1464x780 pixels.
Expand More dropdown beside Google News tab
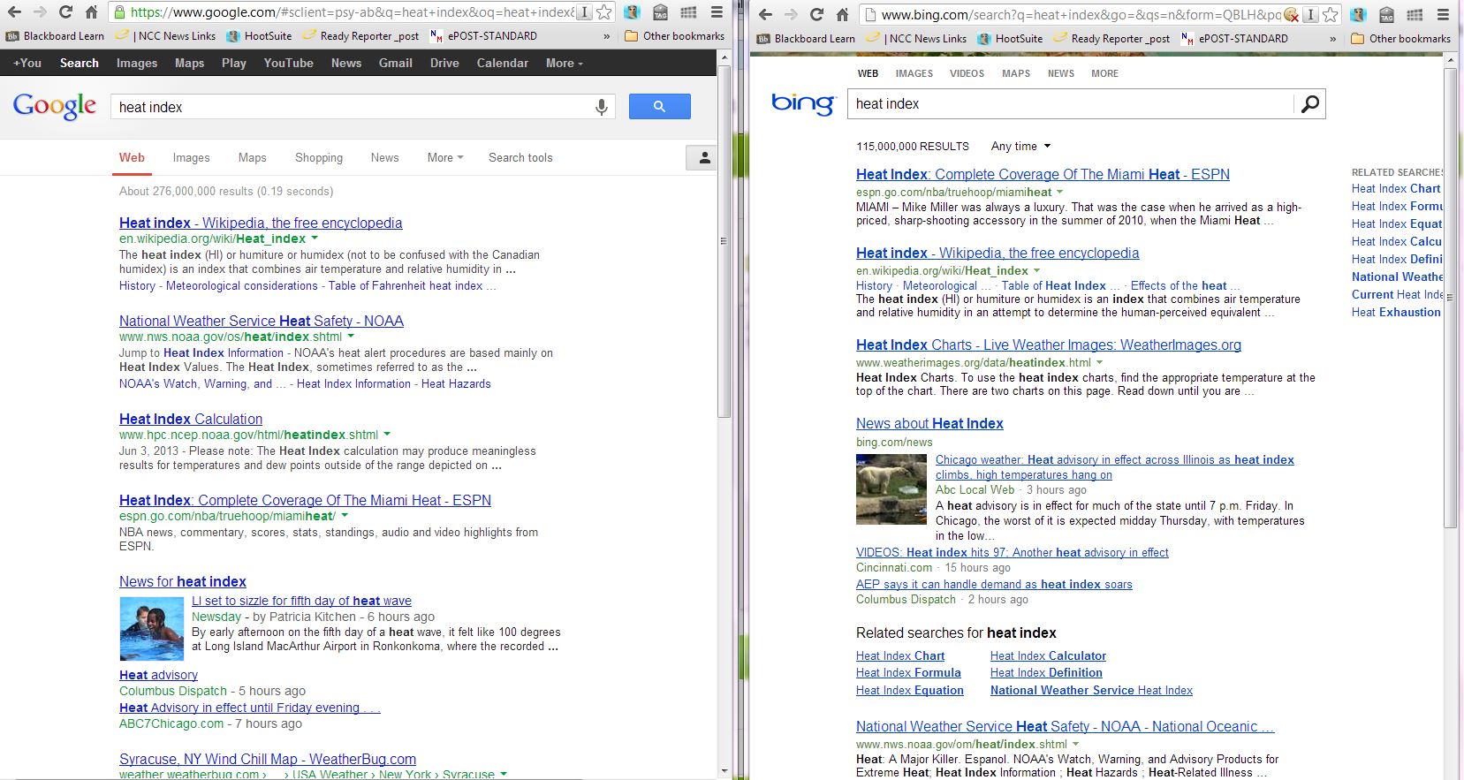pyautogui.click(x=445, y=157)
